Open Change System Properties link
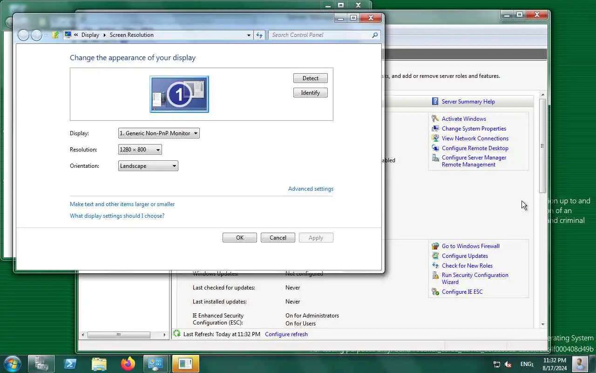The image size is (596, 373). (x=474, y=129)
